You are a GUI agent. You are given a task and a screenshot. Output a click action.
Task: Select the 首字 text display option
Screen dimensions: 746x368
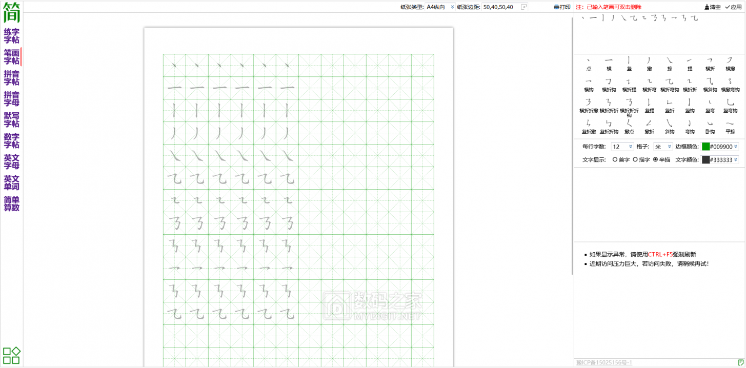click(615, 160)
